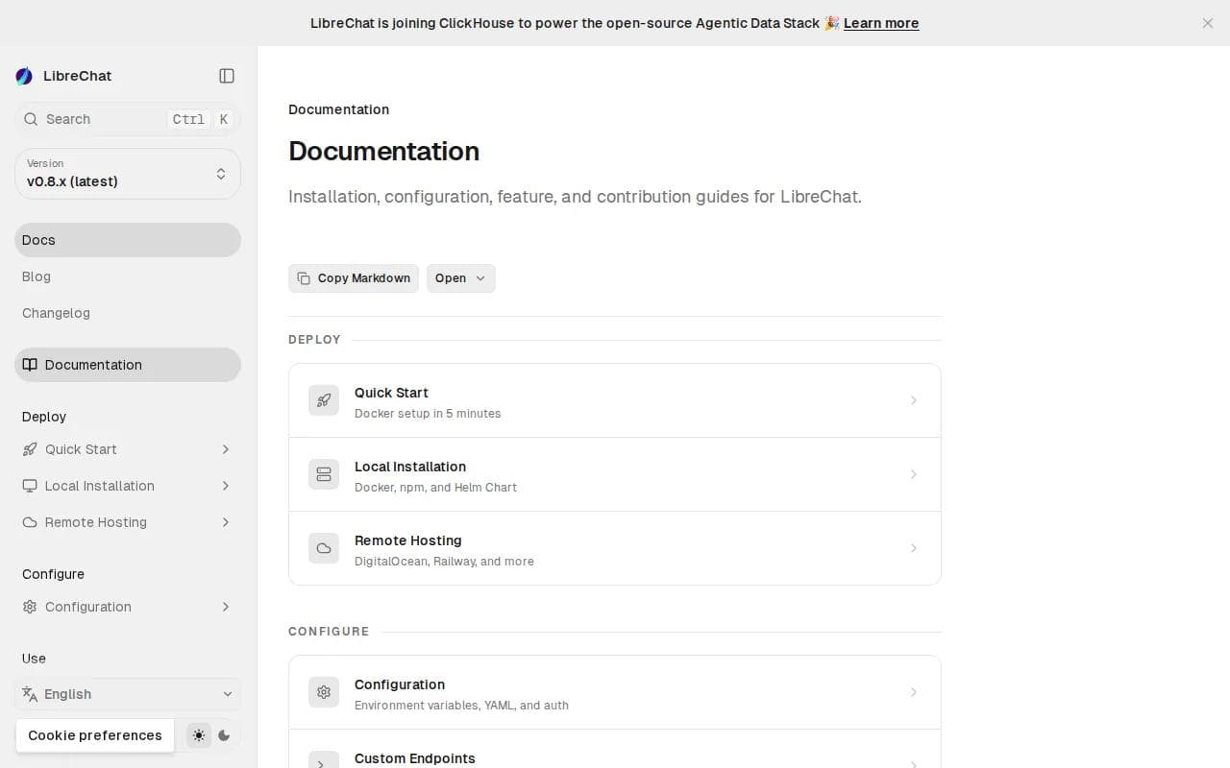The width and height of the screenshot is (1230, 768).
Task: Open the Local Installation card title
Action: click(410, 467)
